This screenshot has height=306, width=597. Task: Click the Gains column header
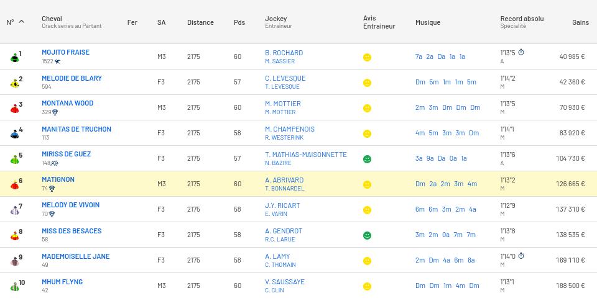580,22
